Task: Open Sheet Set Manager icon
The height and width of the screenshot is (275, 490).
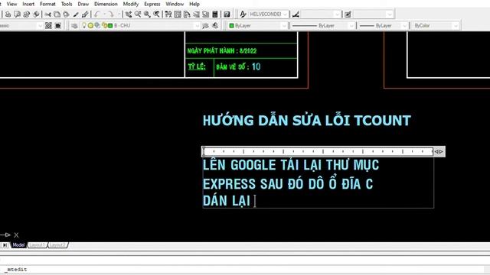Action: [196, 15]
